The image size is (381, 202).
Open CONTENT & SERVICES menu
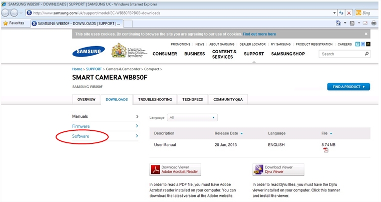[224, 54]
